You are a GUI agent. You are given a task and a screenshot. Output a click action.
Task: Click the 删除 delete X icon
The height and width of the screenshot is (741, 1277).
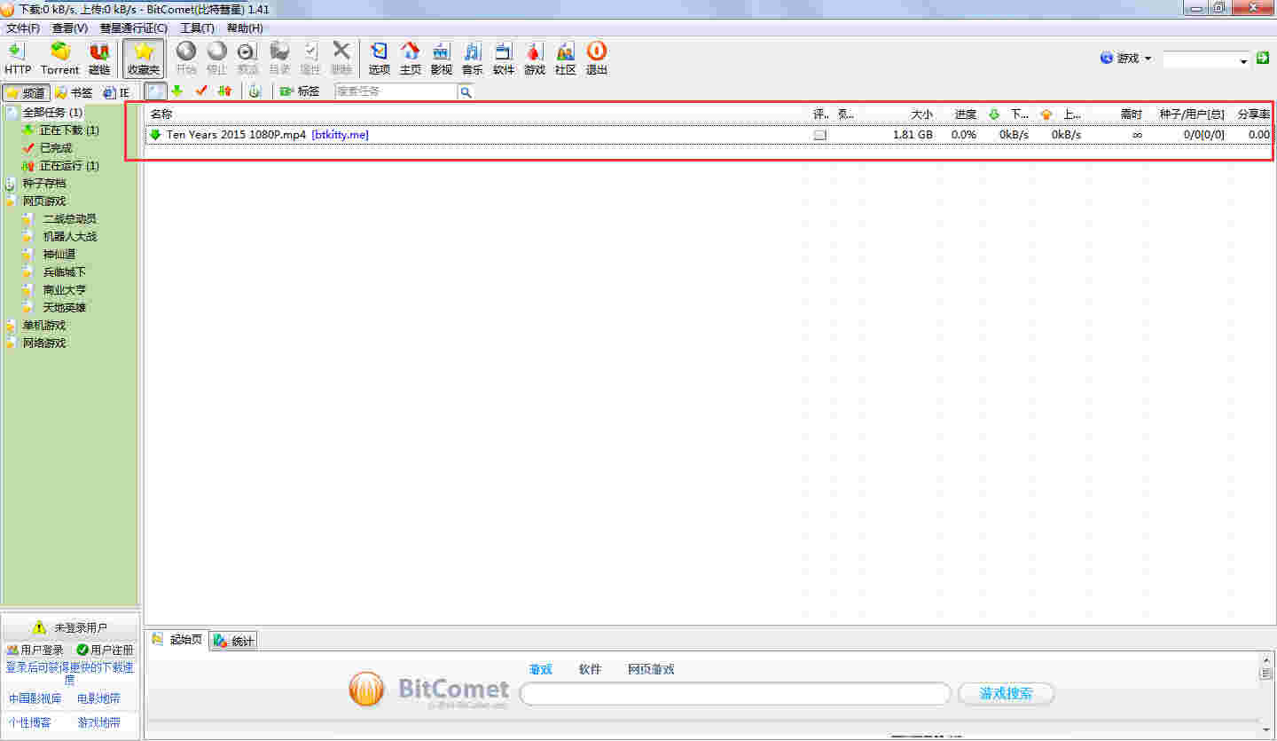341,59
